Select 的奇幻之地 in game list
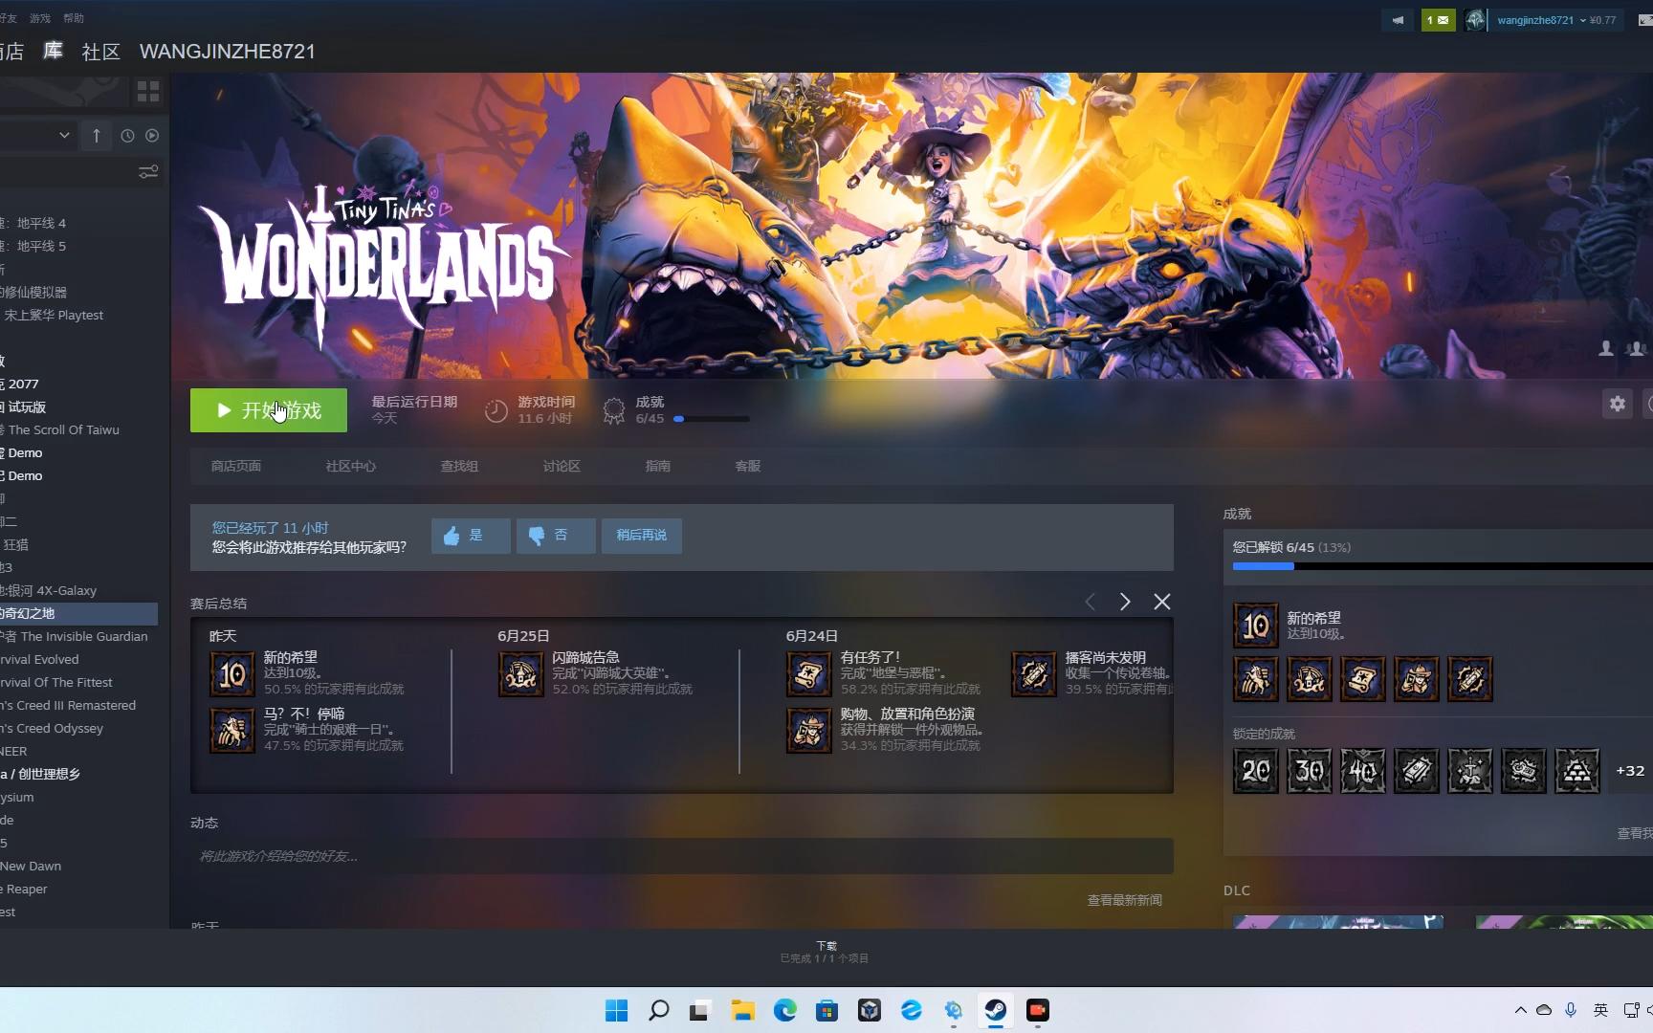The height and width of the screenshot is (1033, 1653). tap(78, 614)
